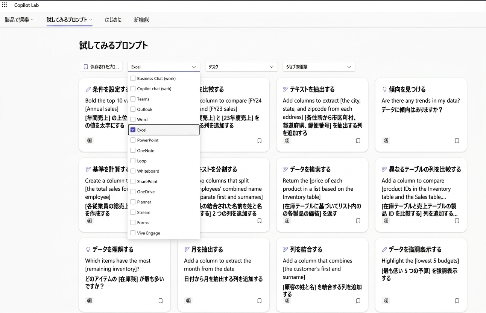Click Excel icon on 月を抽出する card
Viewport: 486px width, 313px height.
pyautogui.click(x=188, y=301)
